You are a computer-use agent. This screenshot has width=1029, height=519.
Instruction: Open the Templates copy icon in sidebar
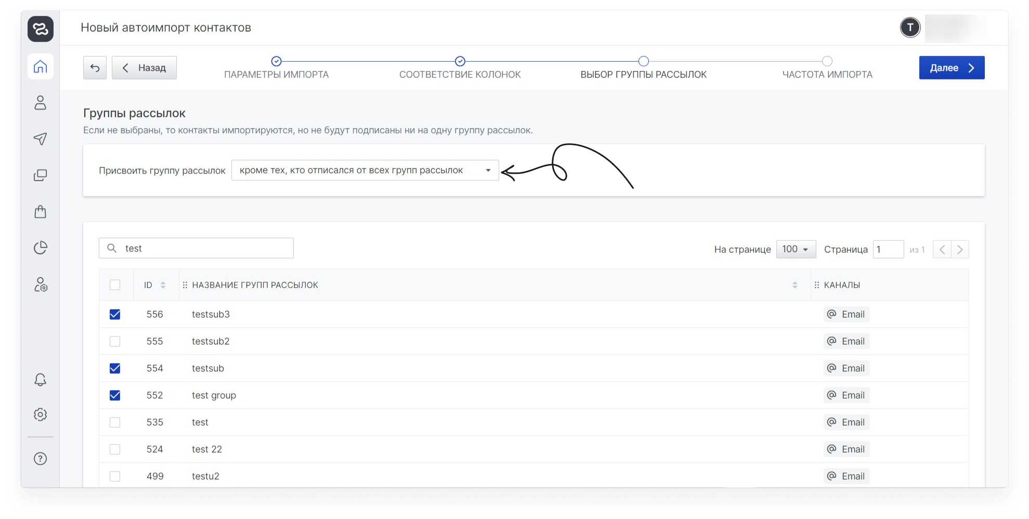pyautogui.click(x=41, y=175)
